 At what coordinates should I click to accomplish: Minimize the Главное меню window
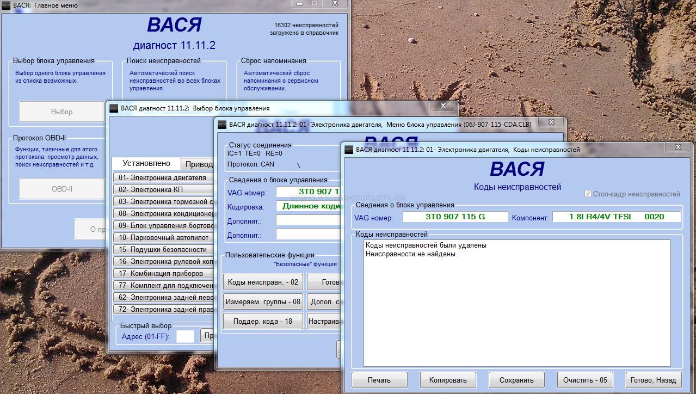point(300,3)
